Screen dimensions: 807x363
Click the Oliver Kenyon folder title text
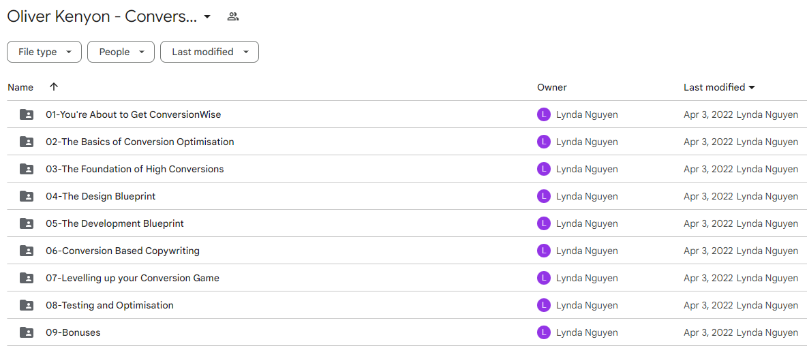[102, 16]
